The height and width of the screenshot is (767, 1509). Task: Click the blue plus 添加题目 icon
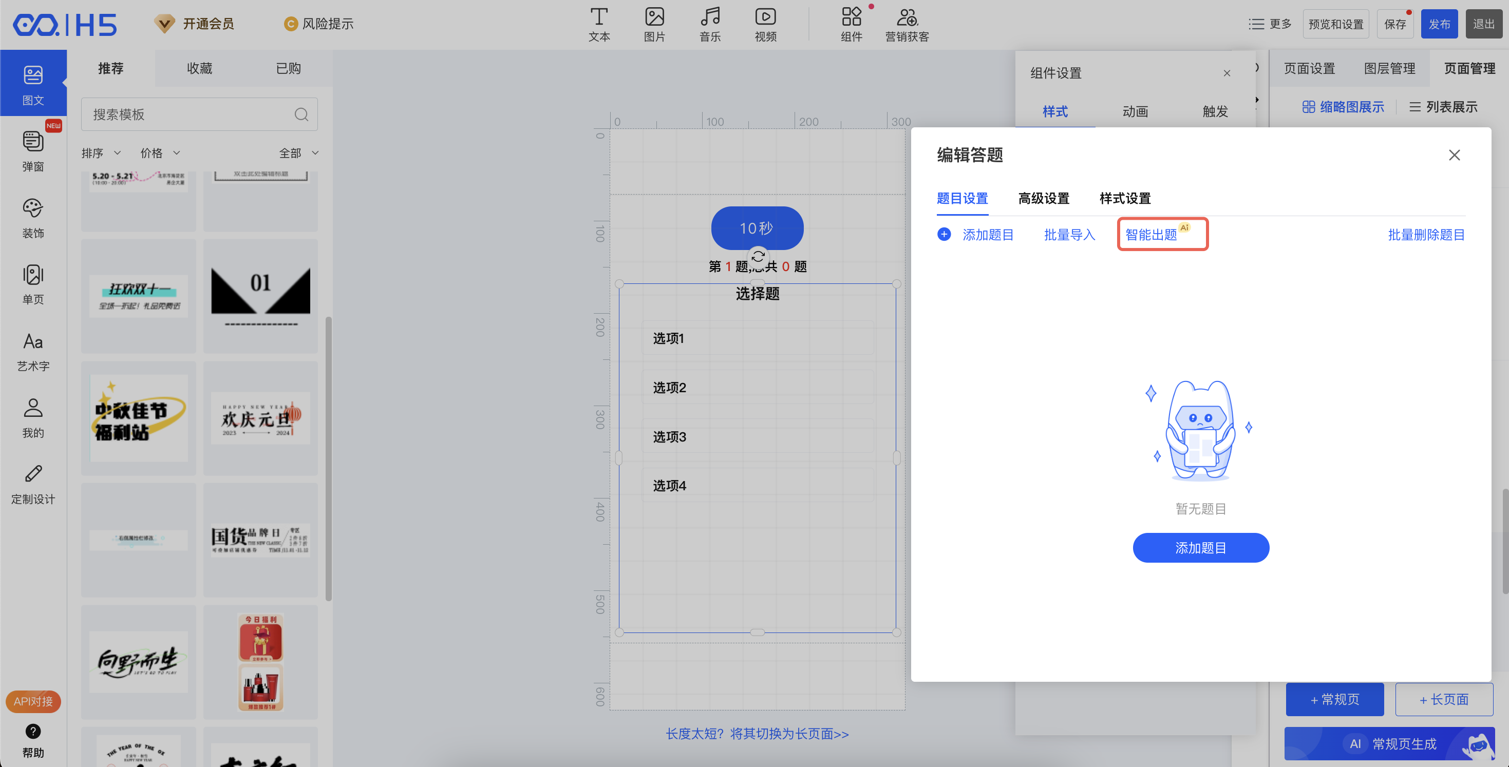tap(944, 234)
